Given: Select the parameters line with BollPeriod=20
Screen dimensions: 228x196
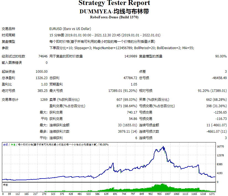Looking at the screenshot, I should click(x=122, y=48).
